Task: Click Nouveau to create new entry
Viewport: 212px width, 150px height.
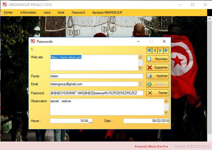Action: 158,59
